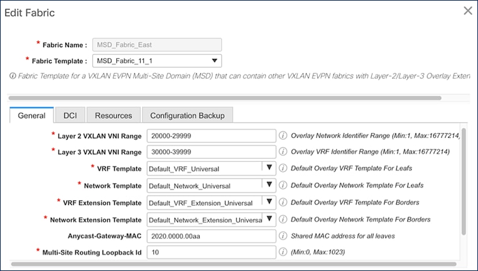Click info icon next to VRF Template

coord(283,168)
